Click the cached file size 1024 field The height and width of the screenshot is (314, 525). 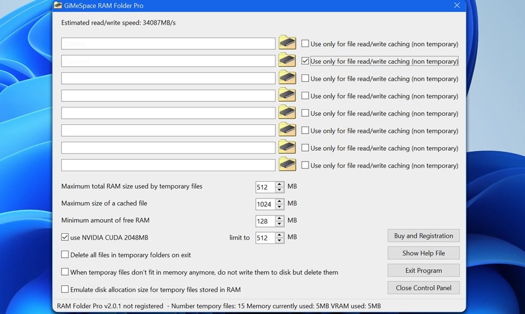tap(266, 204)
